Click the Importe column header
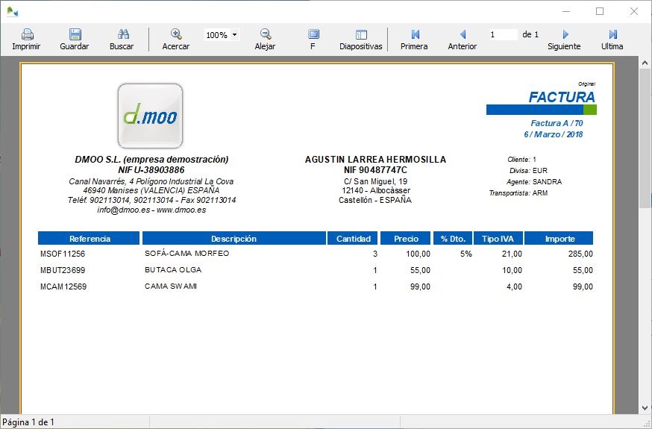This screenshot has width=652, height=429. tap(559, 239)
